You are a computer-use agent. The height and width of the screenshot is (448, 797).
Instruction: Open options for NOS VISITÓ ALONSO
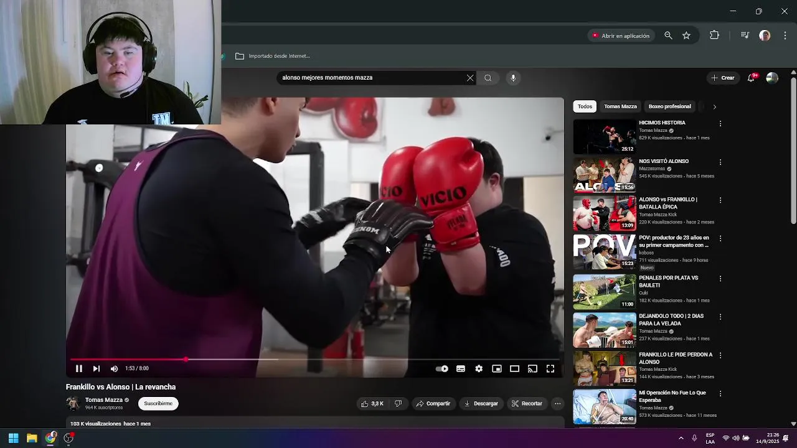click(x=720, y=162)
